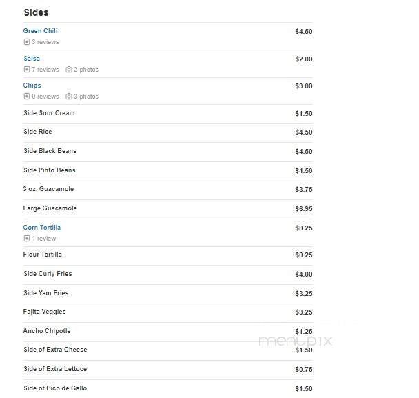View the 3 reviews for Green Chili
This screenshot has width=419, height=398.
click(x=45, y=42)
